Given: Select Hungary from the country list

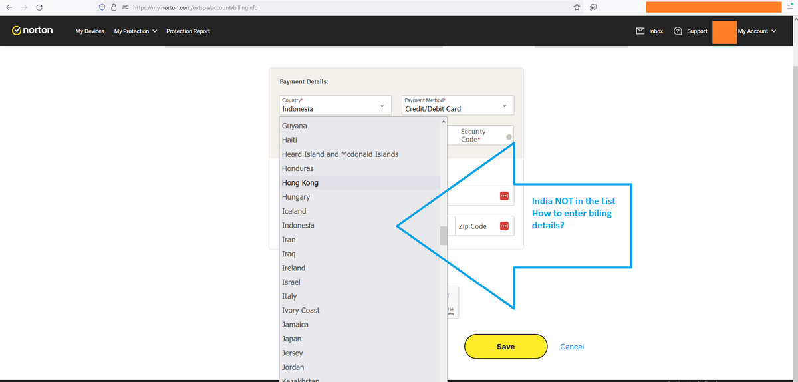Looking at the screenshot, I should 359,197.
